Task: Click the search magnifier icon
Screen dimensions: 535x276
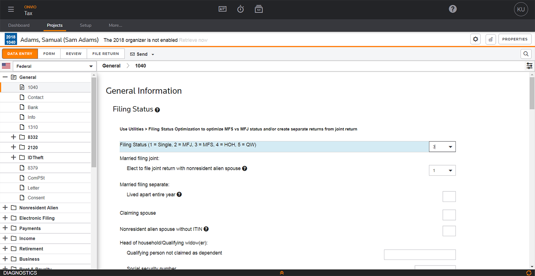Action: point(526,54)
